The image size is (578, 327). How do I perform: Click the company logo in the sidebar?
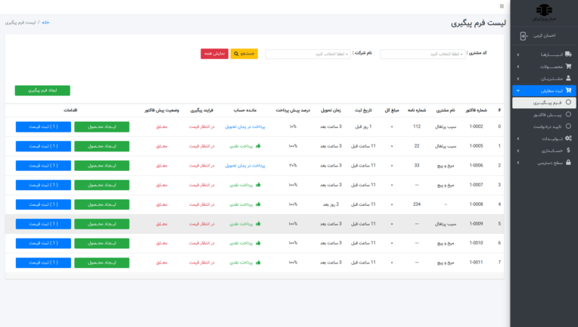545,11
